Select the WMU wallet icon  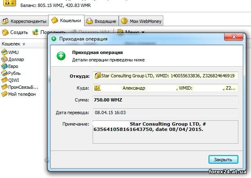[4, 52]
